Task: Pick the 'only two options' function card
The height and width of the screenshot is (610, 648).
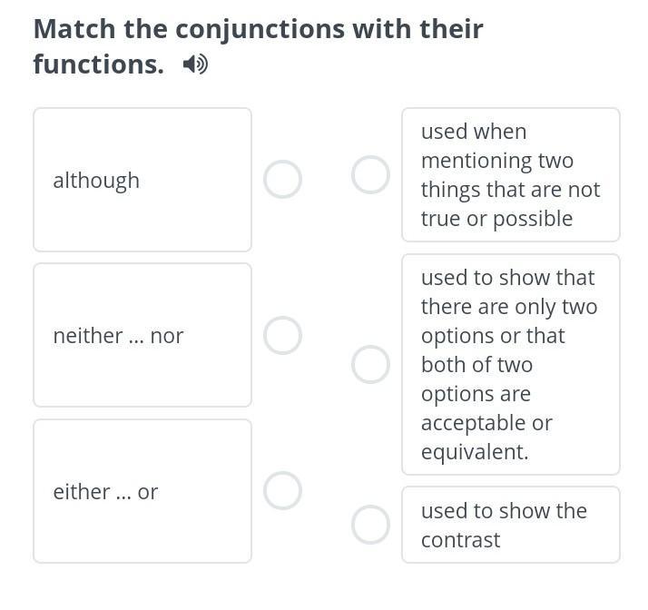Action: [510, 365]
